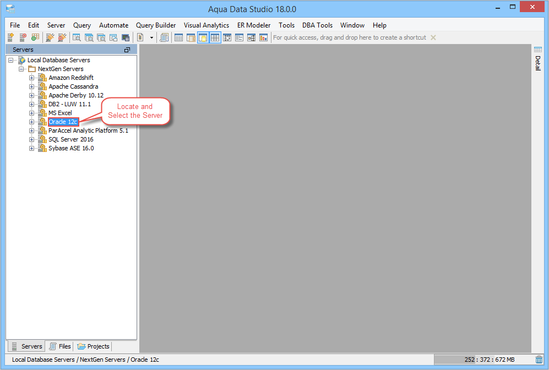The width and height of the screenshot is (549, 370).
Task: Click the second query window magnifier icon
Action: coord(89,37)
